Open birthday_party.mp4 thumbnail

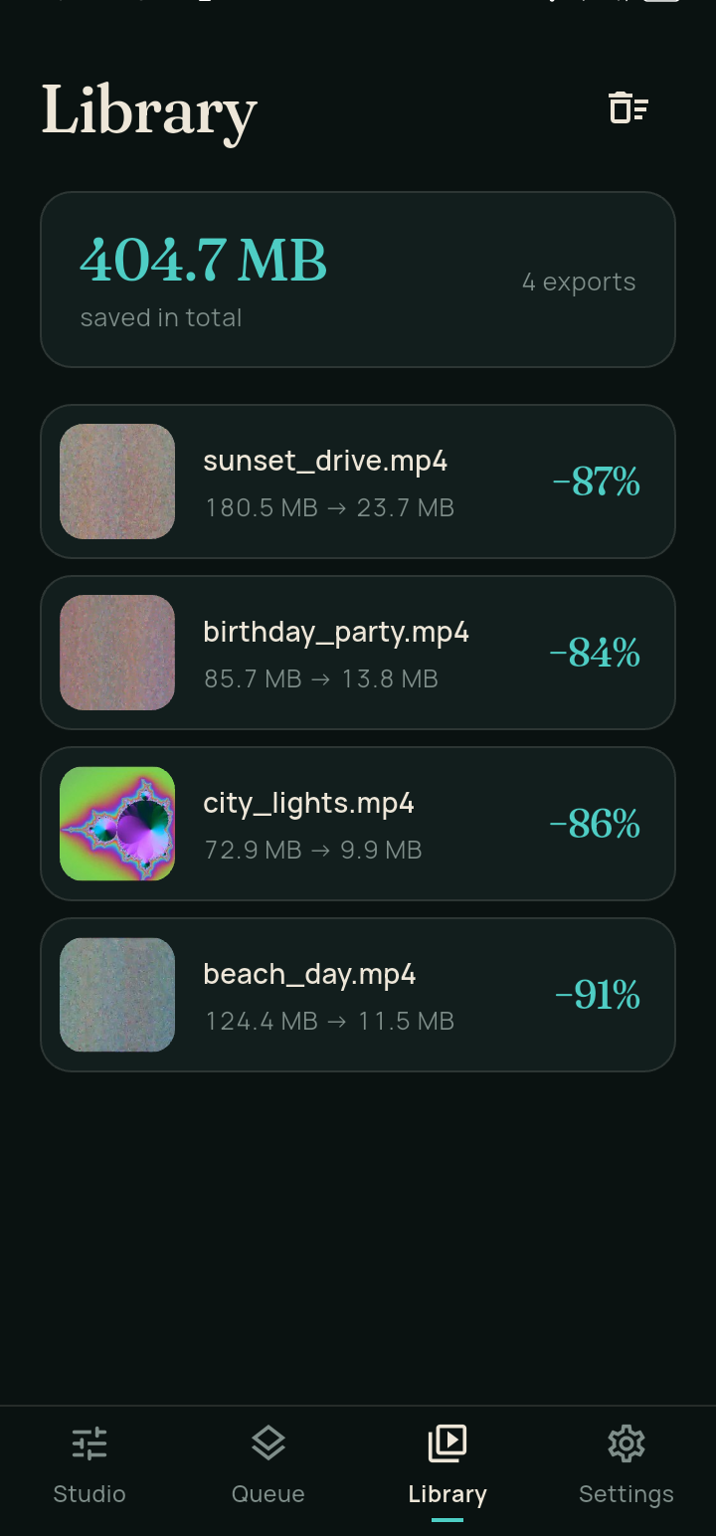pyautogui.click(x=117, y=653)
